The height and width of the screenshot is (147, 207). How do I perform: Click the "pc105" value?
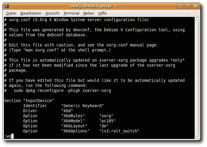click(108, 121)
